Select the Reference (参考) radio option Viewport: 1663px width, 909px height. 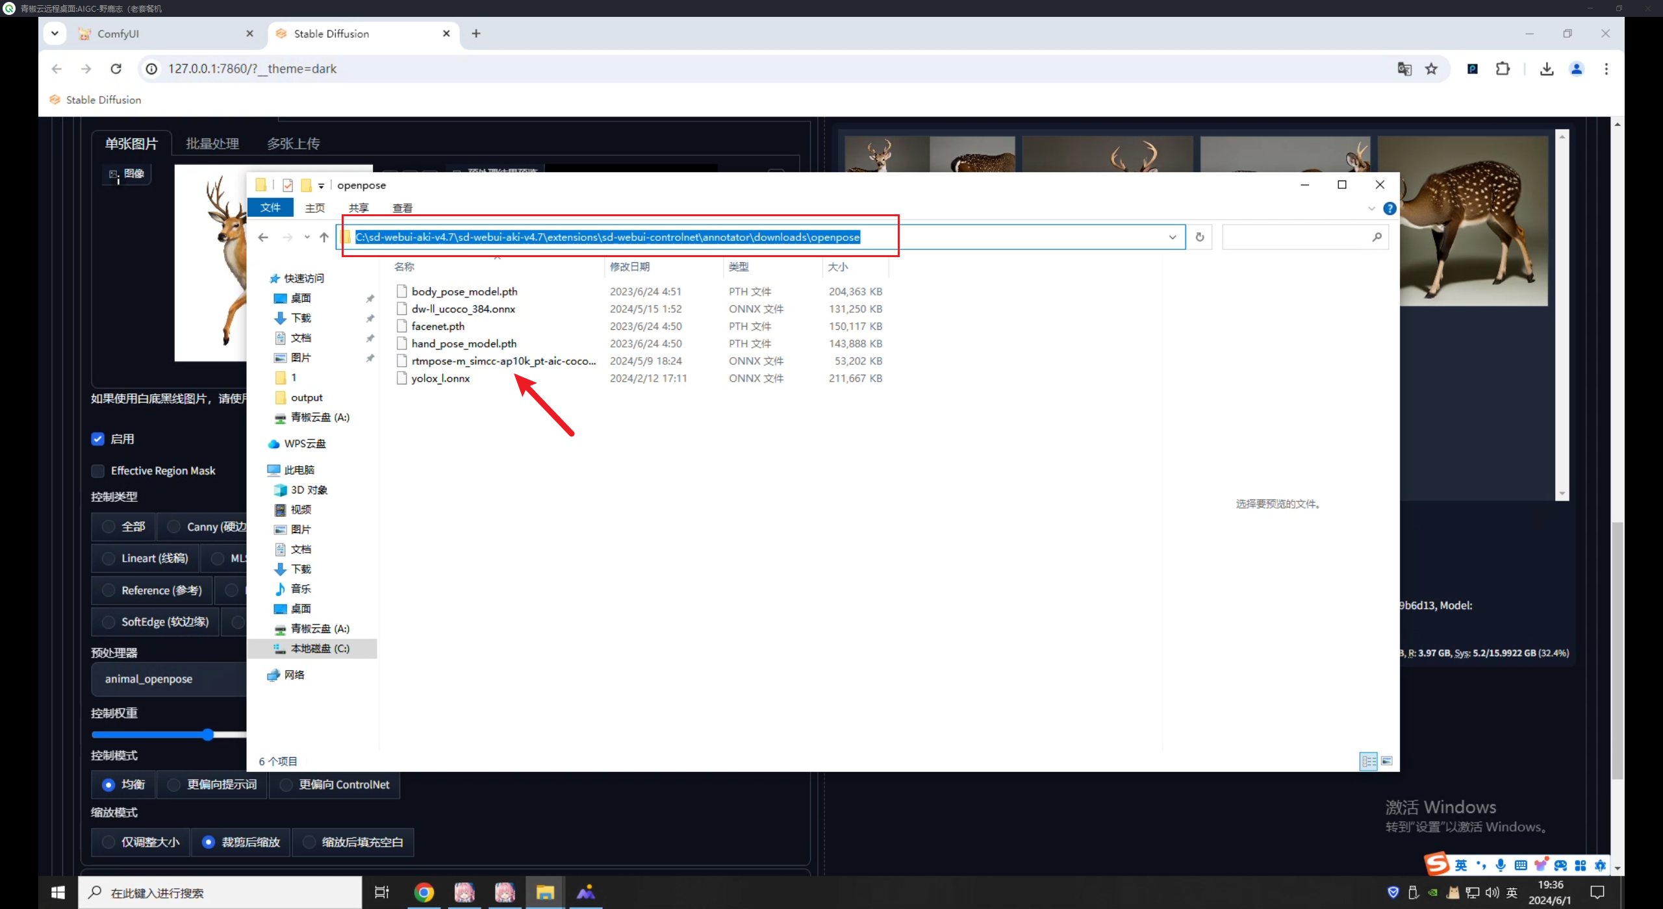pos(108,590)
